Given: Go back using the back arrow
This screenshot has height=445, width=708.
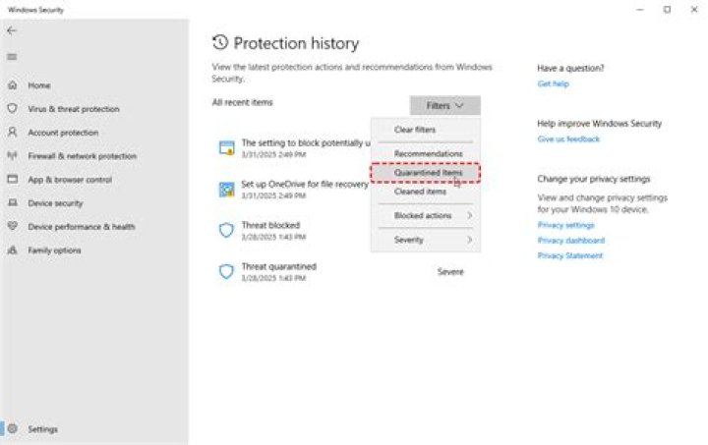Looking at the screenshot, I should (x=12, y=30).
